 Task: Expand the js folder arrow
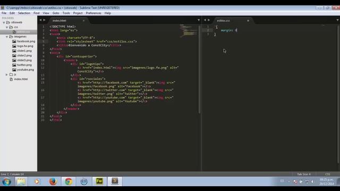(x=7, y=74)
